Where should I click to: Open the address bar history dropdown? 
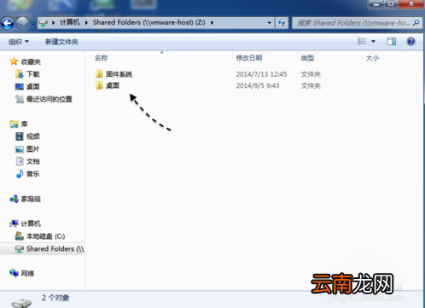click(x=269, y=23)
